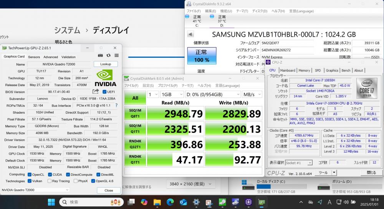Toggle the UEFI checkbox

pyautogui.click(x=104, y=92)
